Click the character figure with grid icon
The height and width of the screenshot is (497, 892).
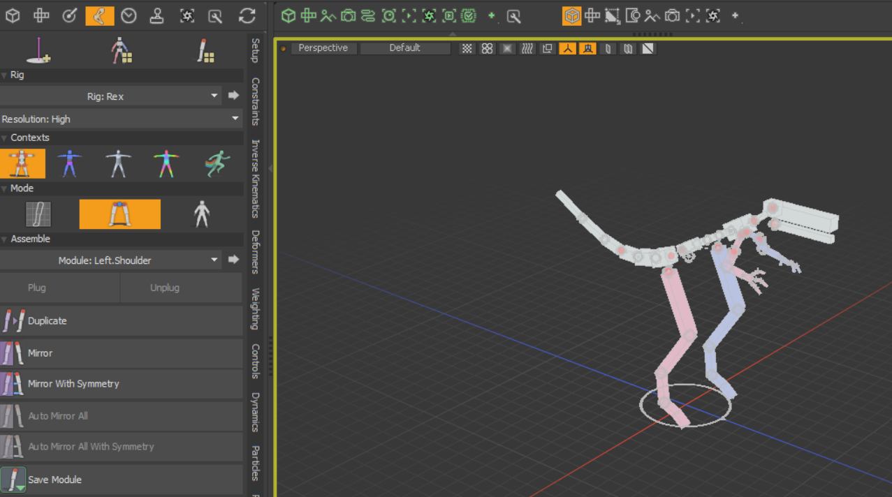[122, 51]
